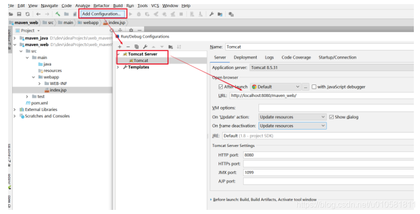Click the Forward navigation arrow
Image resolution: width=420 pixels, height=214 pixels.
click(47, 14)
